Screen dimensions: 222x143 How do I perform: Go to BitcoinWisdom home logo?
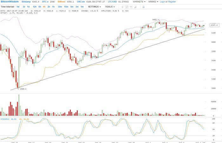pyautogui.click(x=10, y=2)
